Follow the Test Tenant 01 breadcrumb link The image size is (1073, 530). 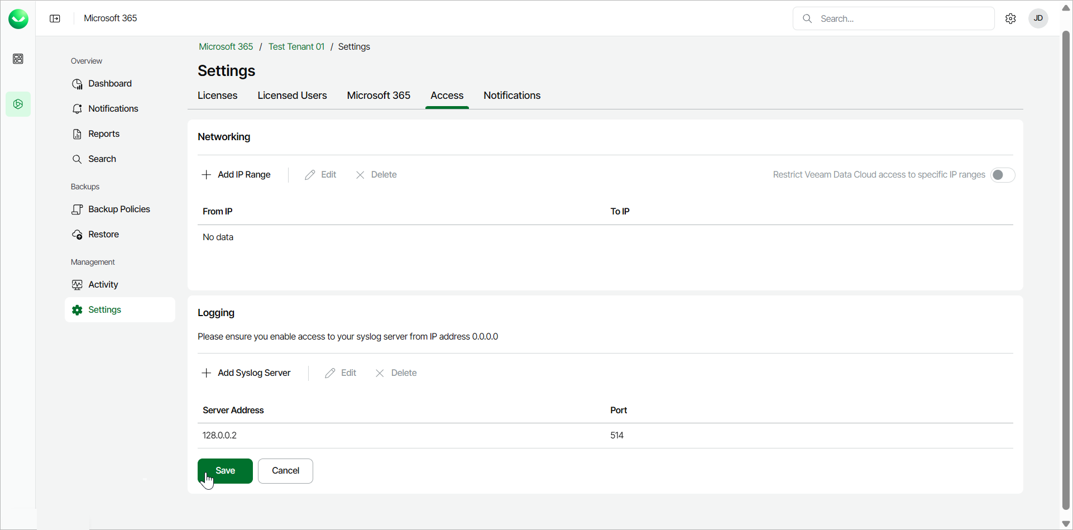point(296,47)
